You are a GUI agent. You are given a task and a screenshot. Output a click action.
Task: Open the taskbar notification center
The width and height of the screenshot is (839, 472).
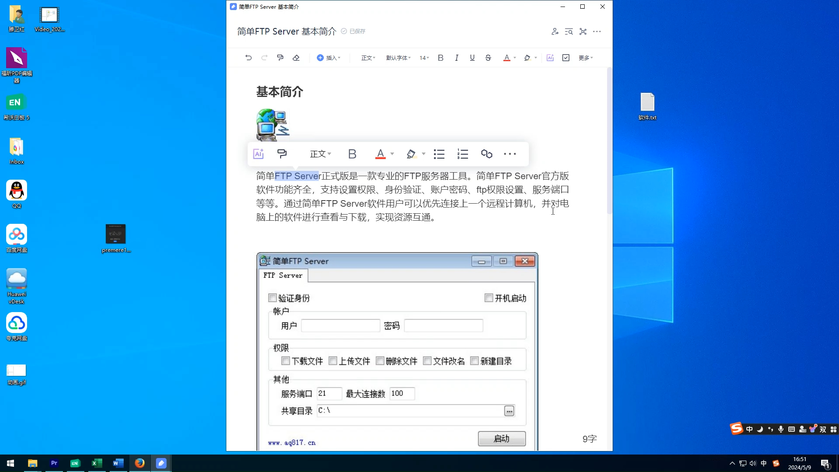825,463
